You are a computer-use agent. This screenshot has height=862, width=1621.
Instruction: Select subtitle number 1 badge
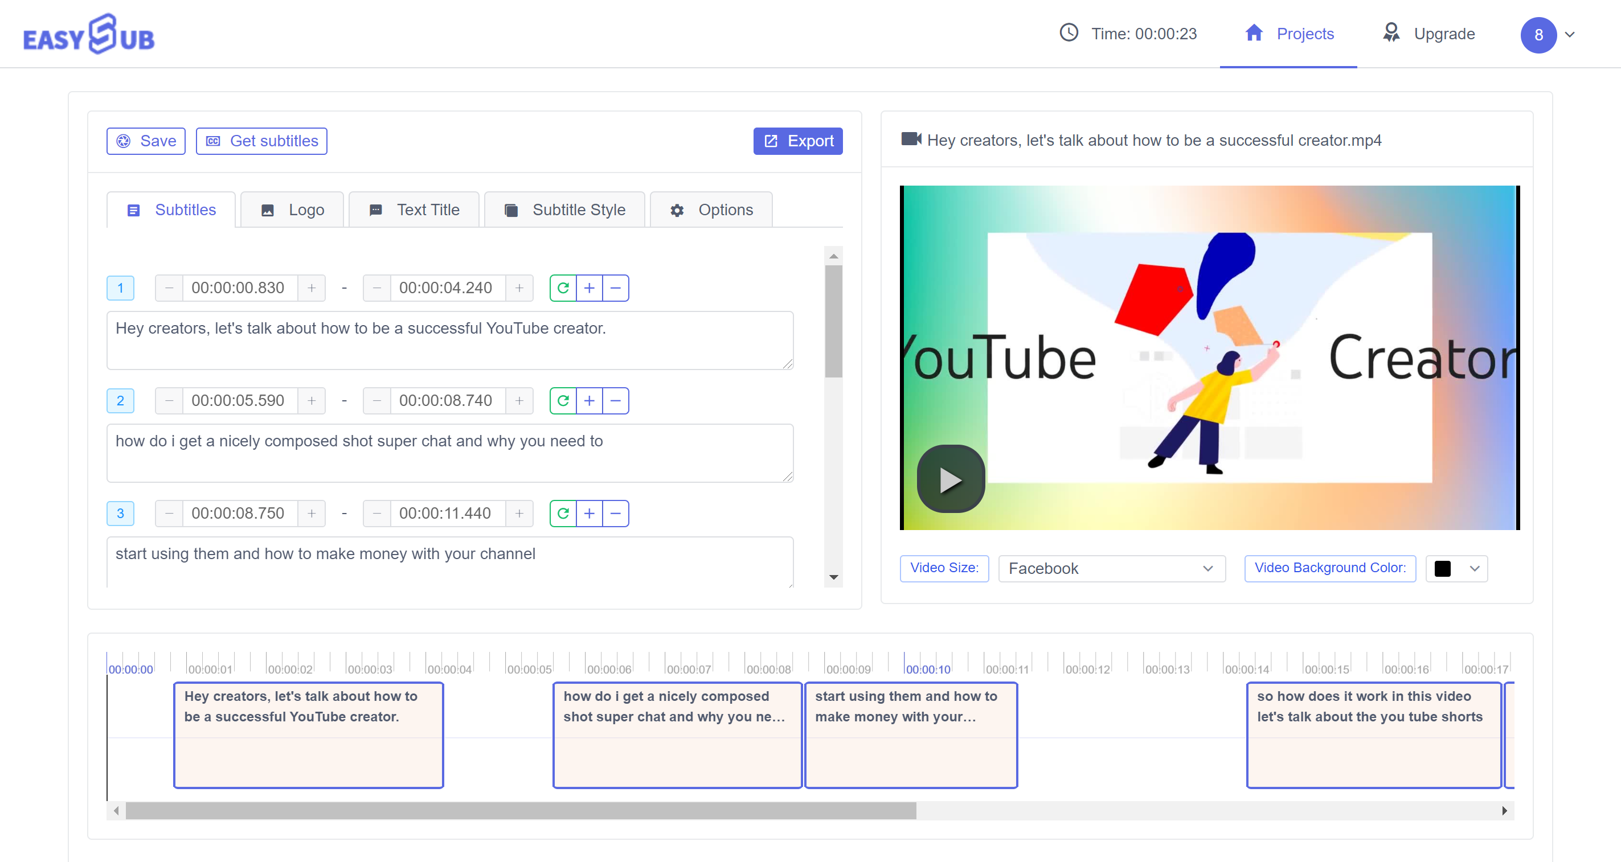[120, 288]
